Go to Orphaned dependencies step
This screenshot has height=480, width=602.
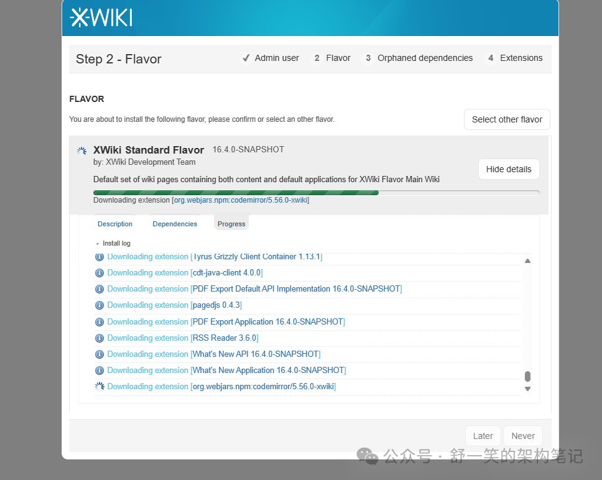click(419, 58)
